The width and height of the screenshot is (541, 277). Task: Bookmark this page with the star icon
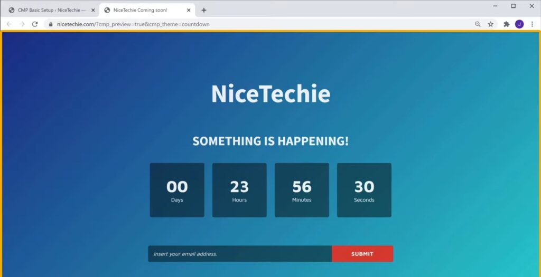[x=490, y=24]
